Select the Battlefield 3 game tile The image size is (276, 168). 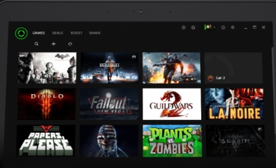click(109, 68)
